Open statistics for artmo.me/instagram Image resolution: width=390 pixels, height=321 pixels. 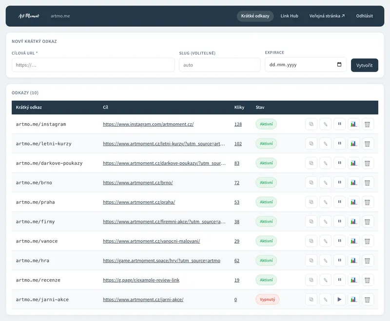[353, 124]
